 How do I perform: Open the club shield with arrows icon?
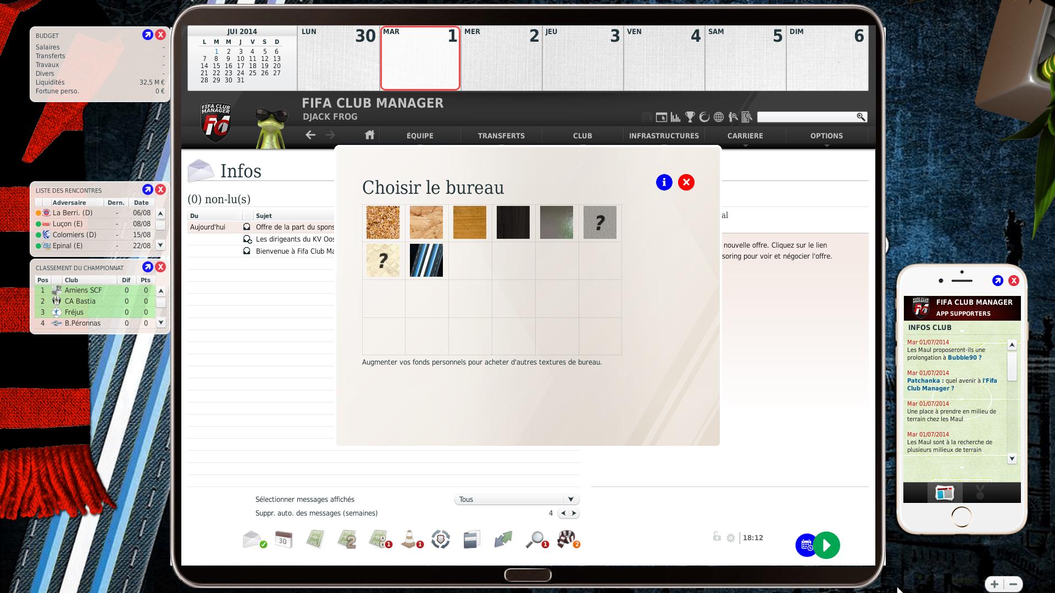pyautogui.click(x=441, y=539)
